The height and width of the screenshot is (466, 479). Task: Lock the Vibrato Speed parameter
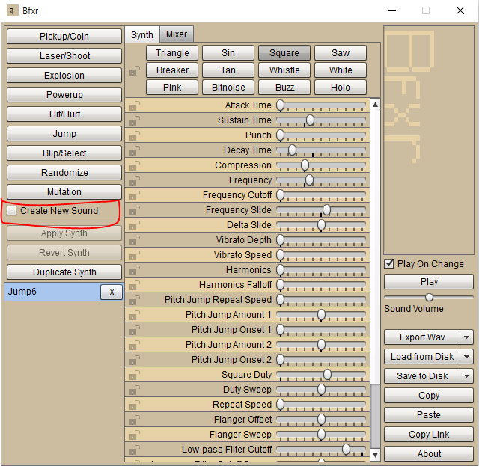click(x=135, y=255)
